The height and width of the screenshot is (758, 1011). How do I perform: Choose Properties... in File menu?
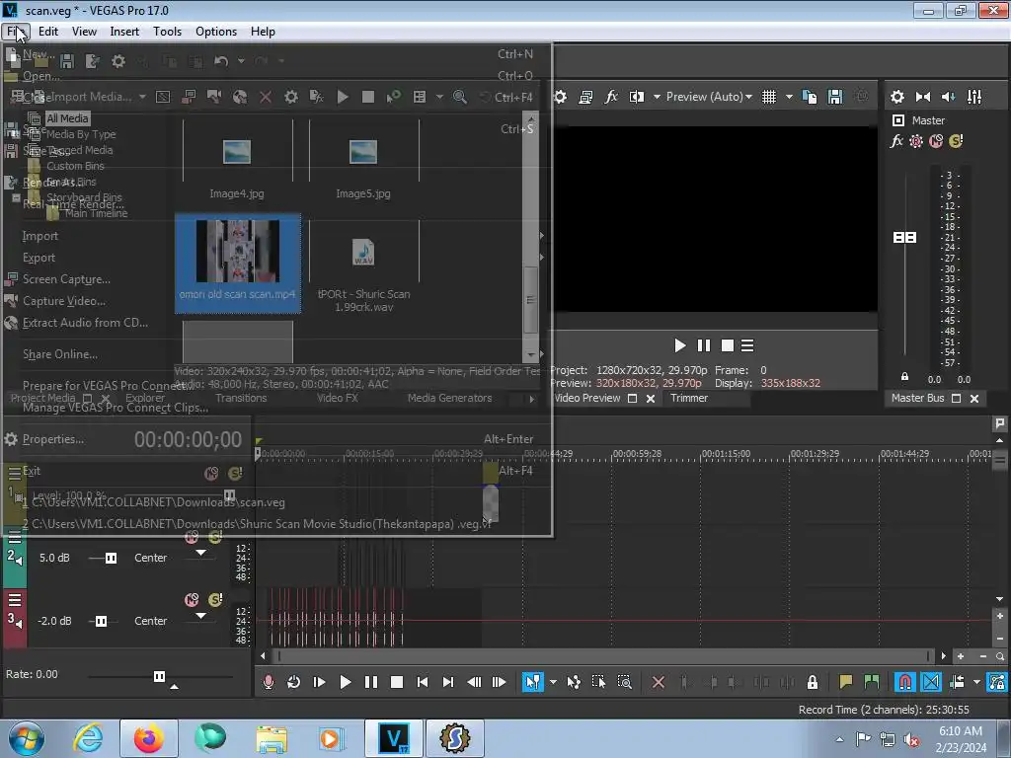tap(277, 439)
